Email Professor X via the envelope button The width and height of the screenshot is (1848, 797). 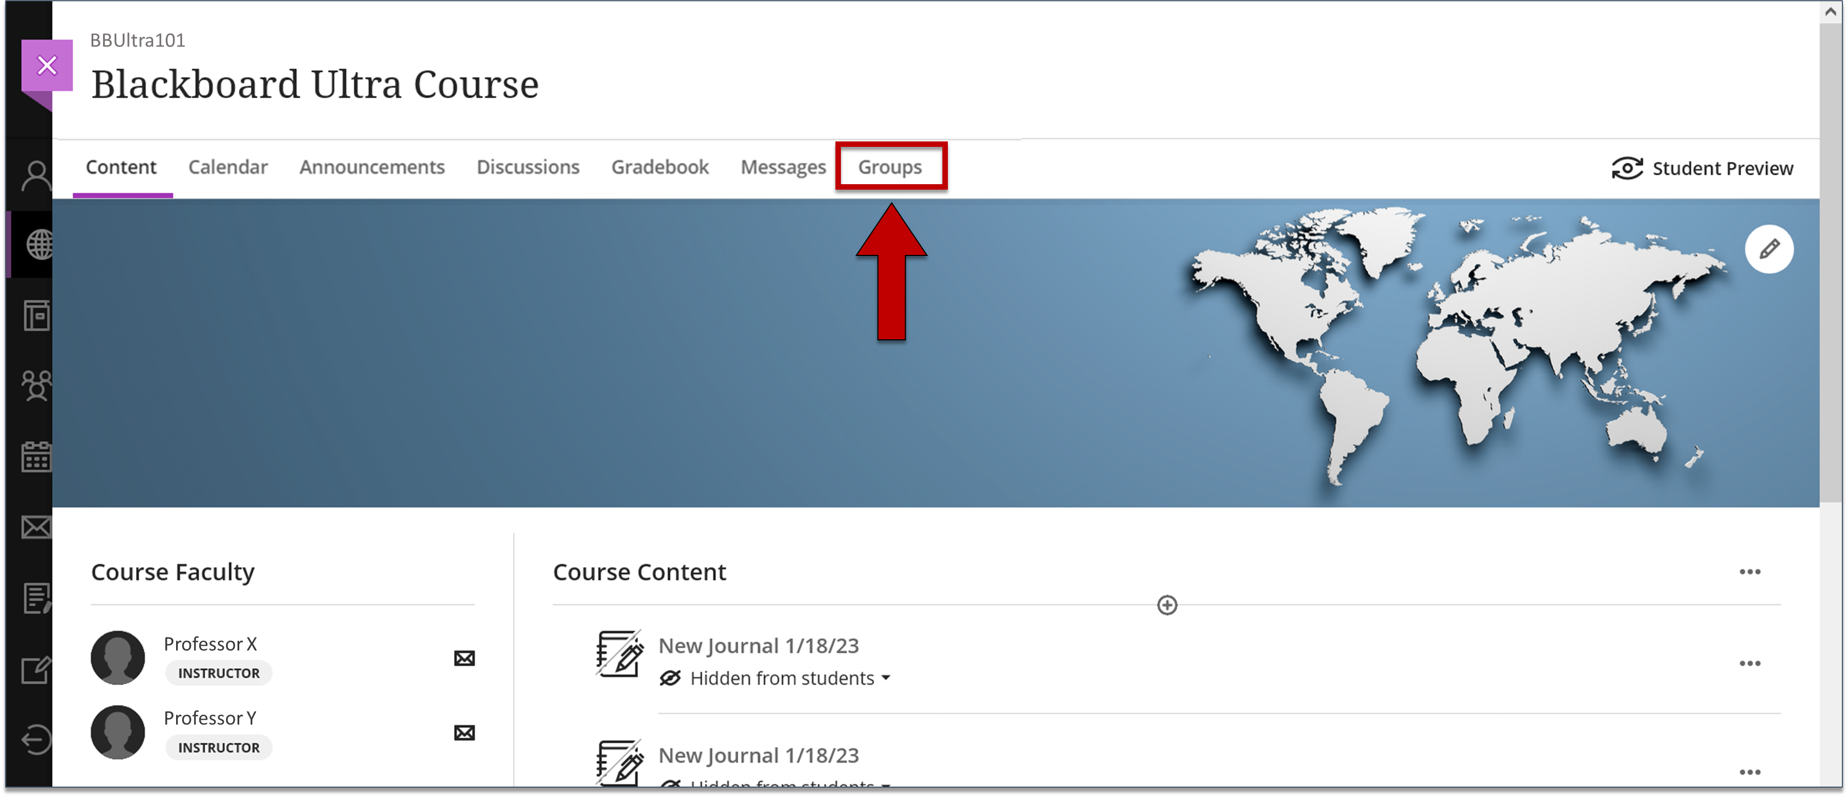click(x=464, y=657)
